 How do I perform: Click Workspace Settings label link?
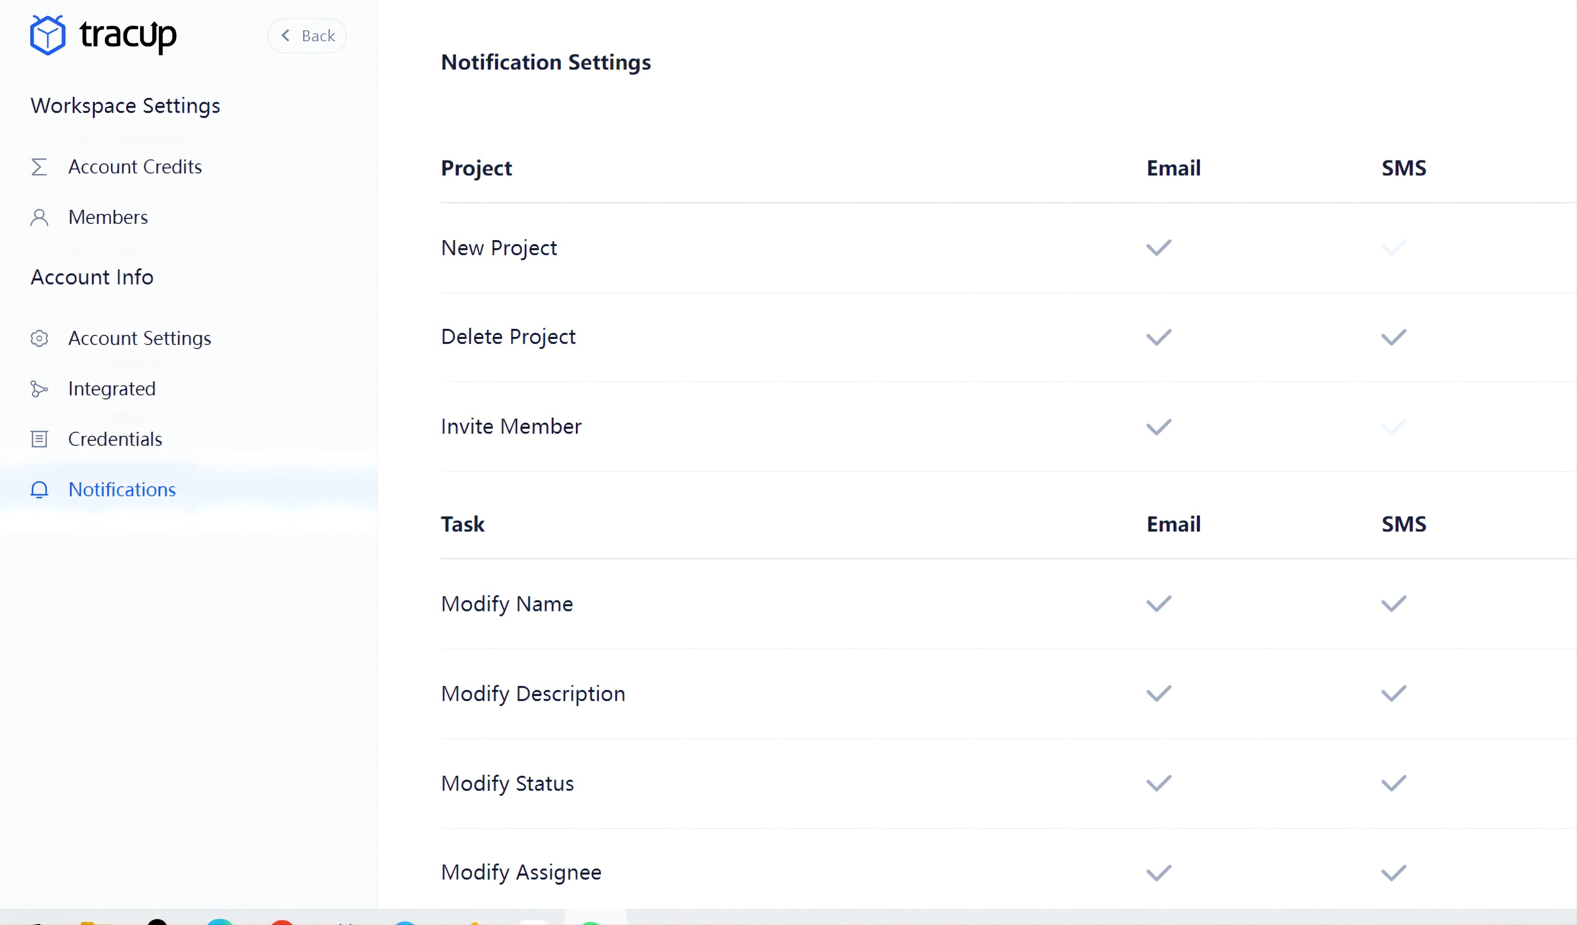click(126, 104)
